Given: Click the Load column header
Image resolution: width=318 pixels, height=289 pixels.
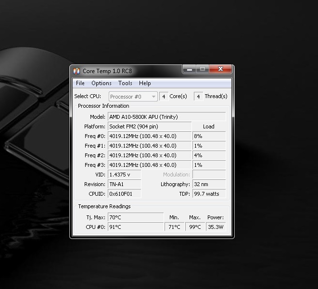Looking at the screenshot, I should point(209,126).
